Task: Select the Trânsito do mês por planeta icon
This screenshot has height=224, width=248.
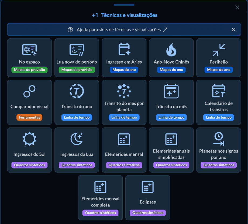Action: [x=124, y=91]
